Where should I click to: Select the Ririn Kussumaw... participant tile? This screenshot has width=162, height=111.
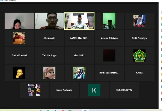point(109,73)
